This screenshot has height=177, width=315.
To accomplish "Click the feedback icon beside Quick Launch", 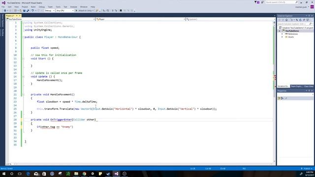I will [x=262, y=2].
